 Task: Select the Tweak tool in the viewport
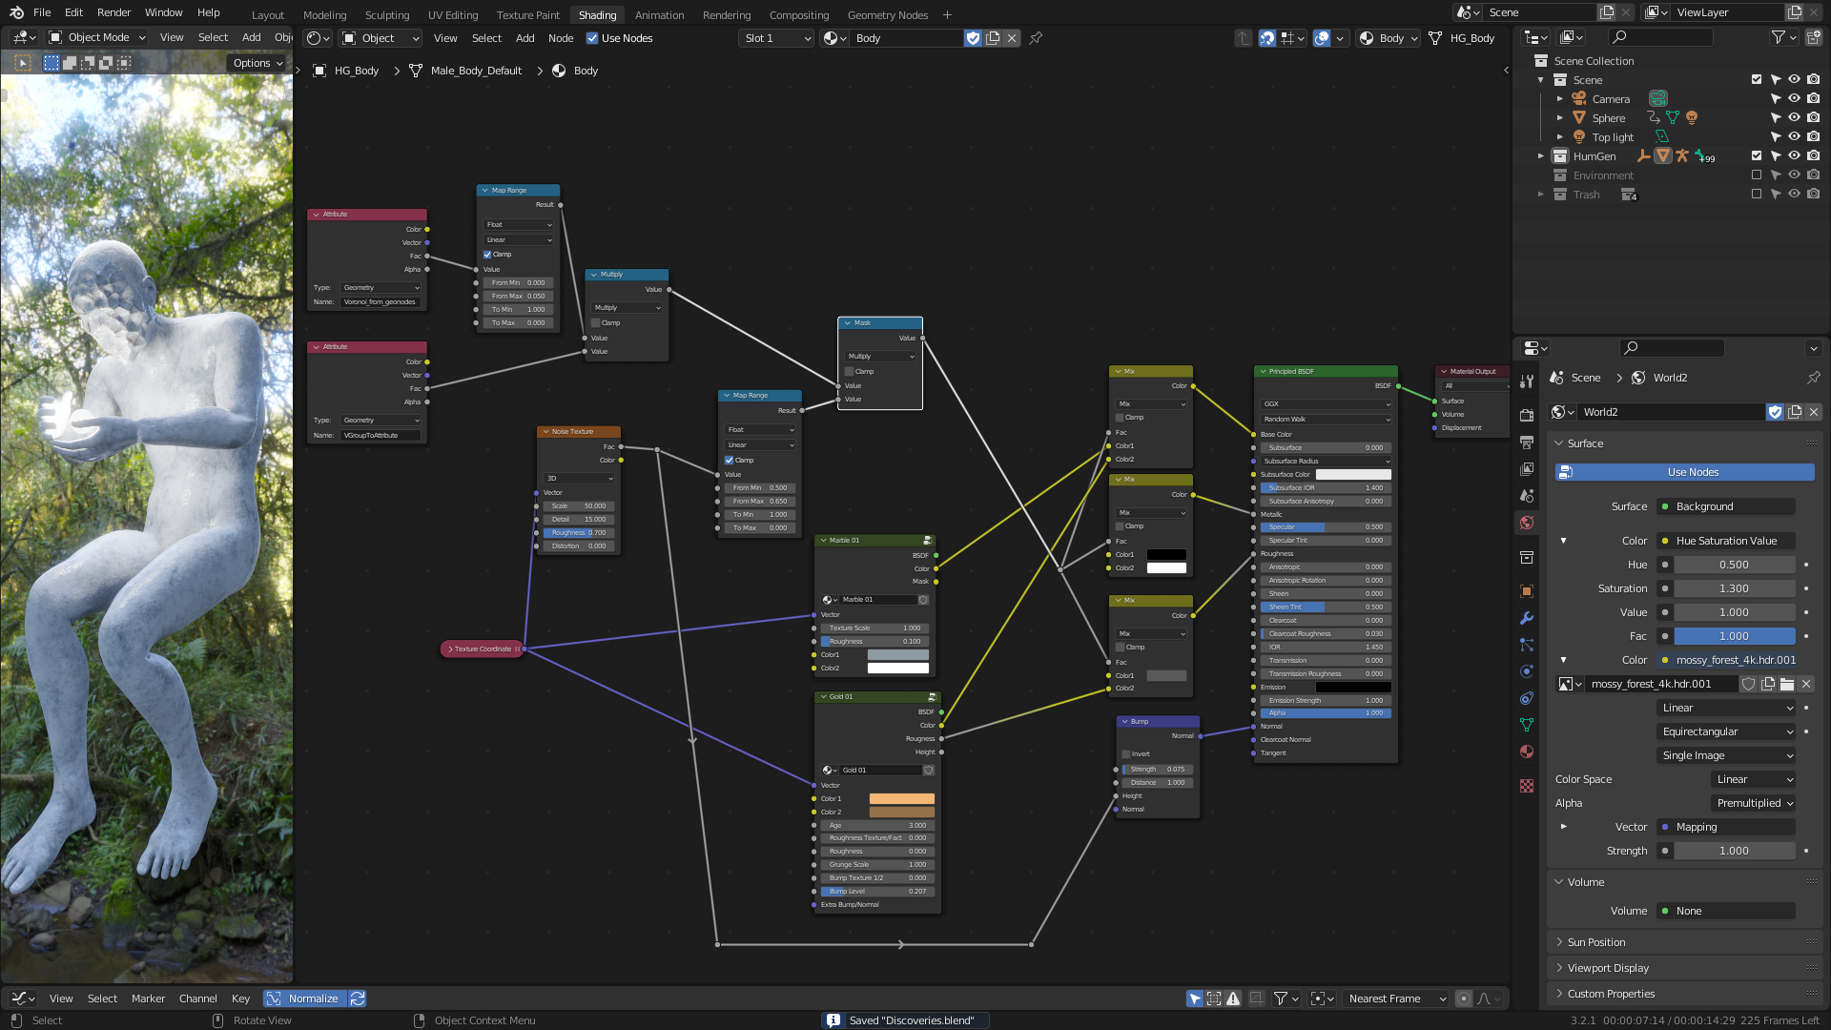pos(23,63)
